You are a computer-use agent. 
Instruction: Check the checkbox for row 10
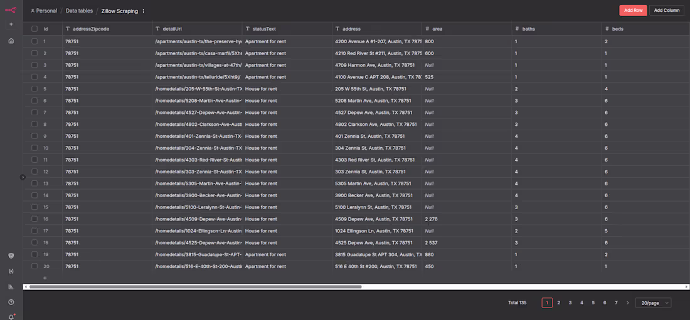pyautogui.click(x=34, y=148)
